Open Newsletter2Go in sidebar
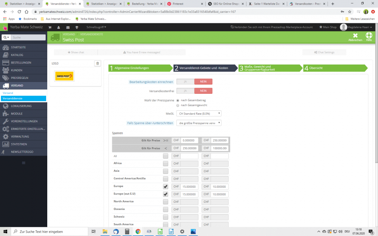 [23, 152]
